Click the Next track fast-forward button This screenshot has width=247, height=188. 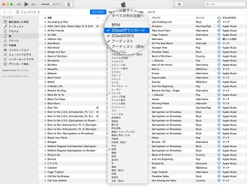33,4
